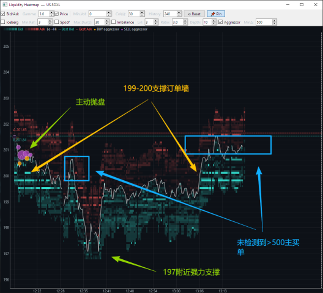Click the 12:22 time axis label
The width and height of the screenshot is (323, 293).
37,291
